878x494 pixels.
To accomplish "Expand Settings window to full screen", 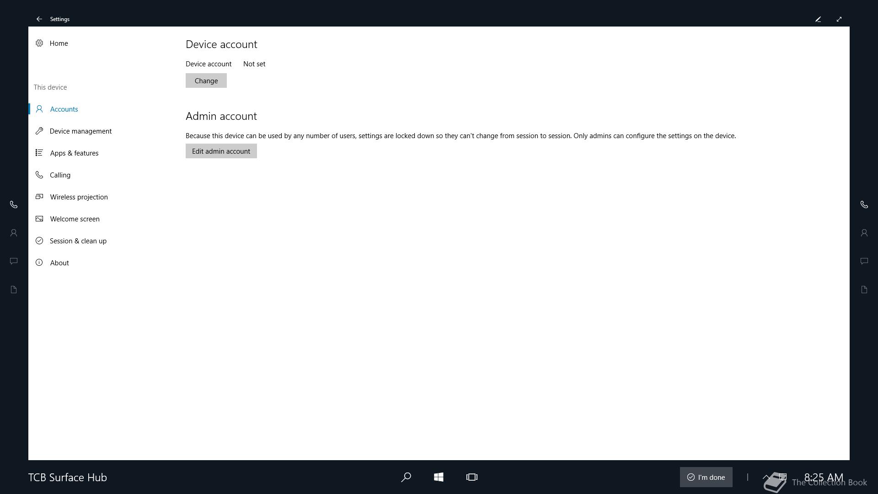I will (x=839, y=19).
